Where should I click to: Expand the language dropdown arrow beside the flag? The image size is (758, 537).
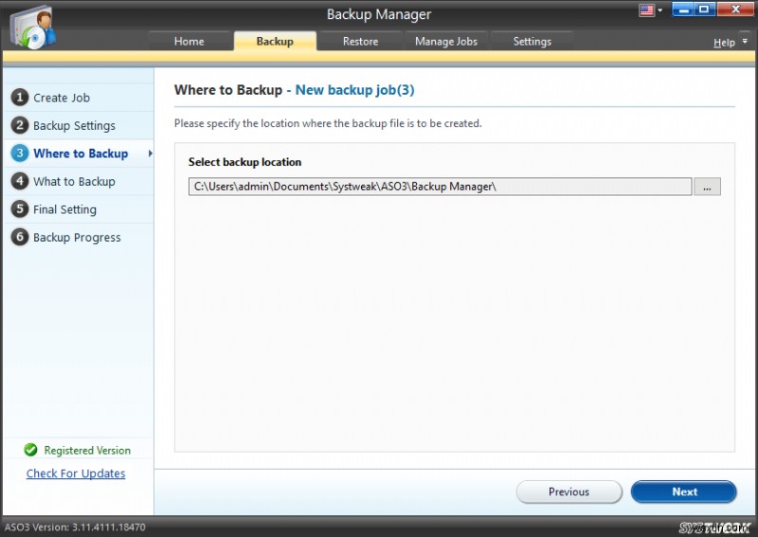click(x=659, y=9)
